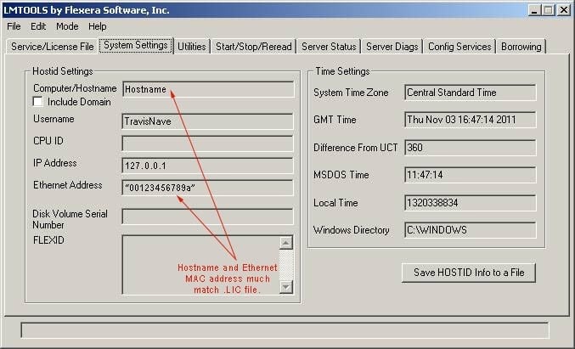Maximize the LMTOOLS window
The width and height of the screenshot is (575, 349).
(x=548, y=10)
